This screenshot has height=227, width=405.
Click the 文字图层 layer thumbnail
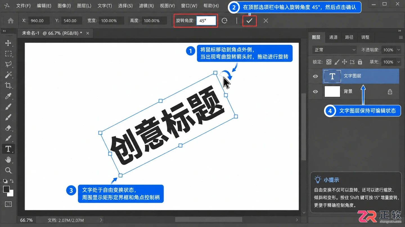tap(332, 76)
